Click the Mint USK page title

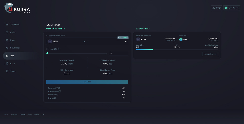[x=53, y=25]
